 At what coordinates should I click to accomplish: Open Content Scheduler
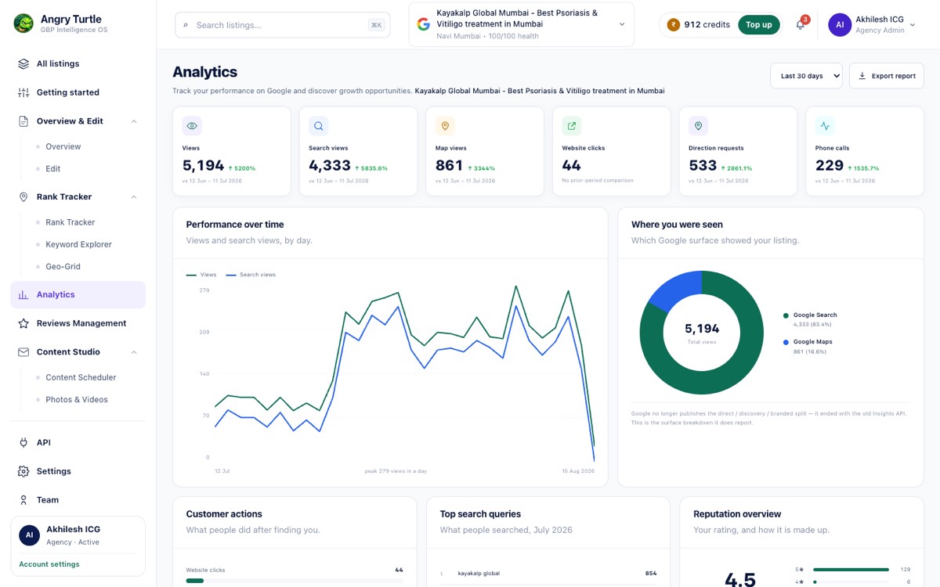click(x=81, y=377)
